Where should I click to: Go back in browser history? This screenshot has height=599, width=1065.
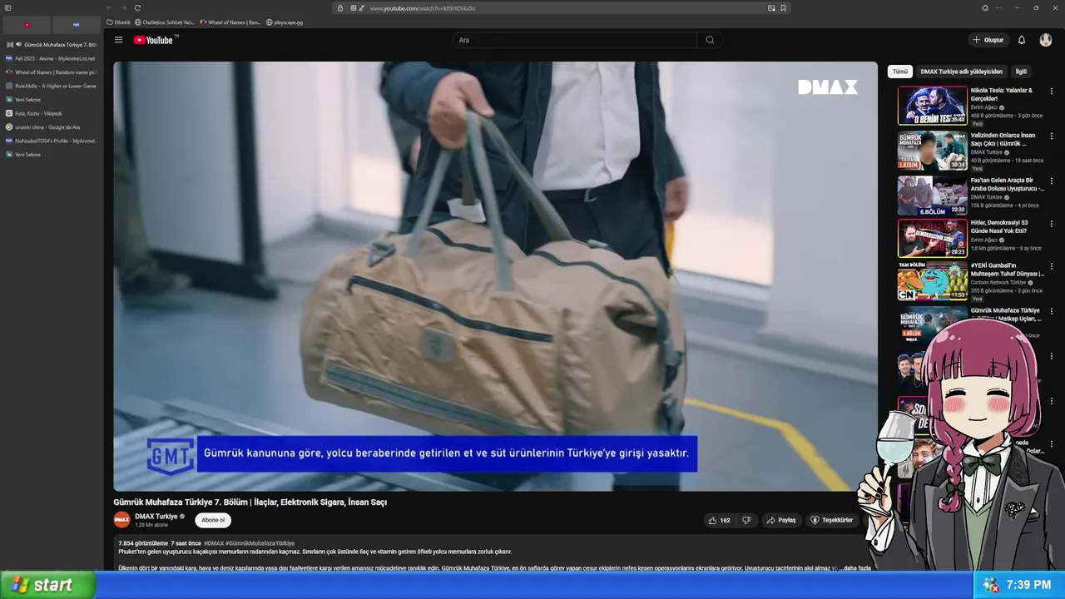point(109,7)
